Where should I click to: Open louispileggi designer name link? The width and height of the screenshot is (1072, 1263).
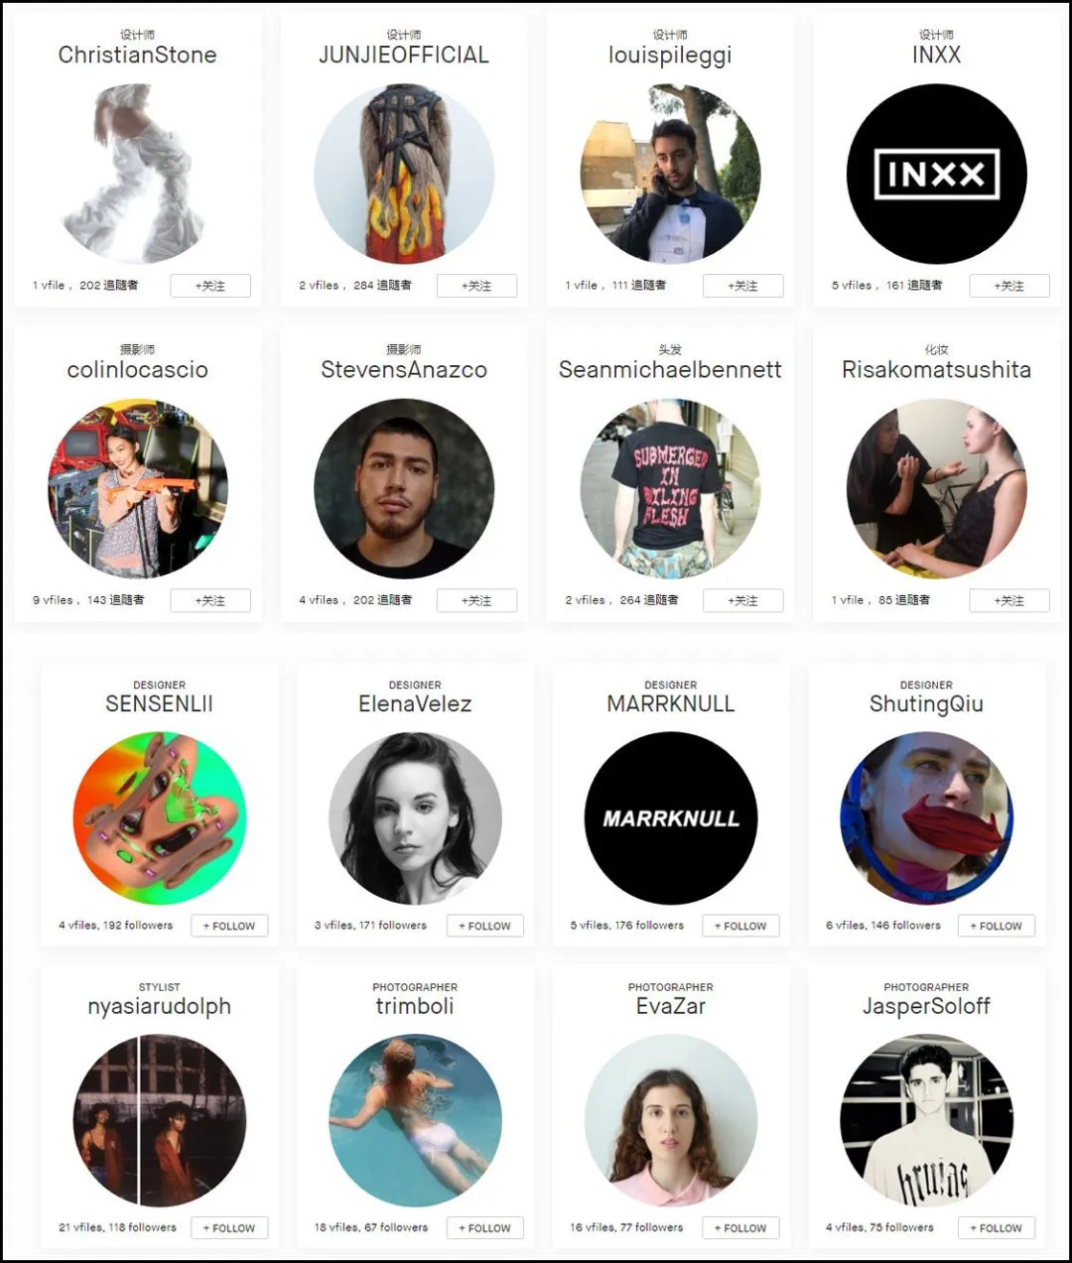670,56
